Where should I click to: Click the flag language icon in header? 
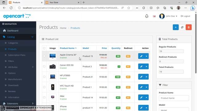[x=154, y=16]
